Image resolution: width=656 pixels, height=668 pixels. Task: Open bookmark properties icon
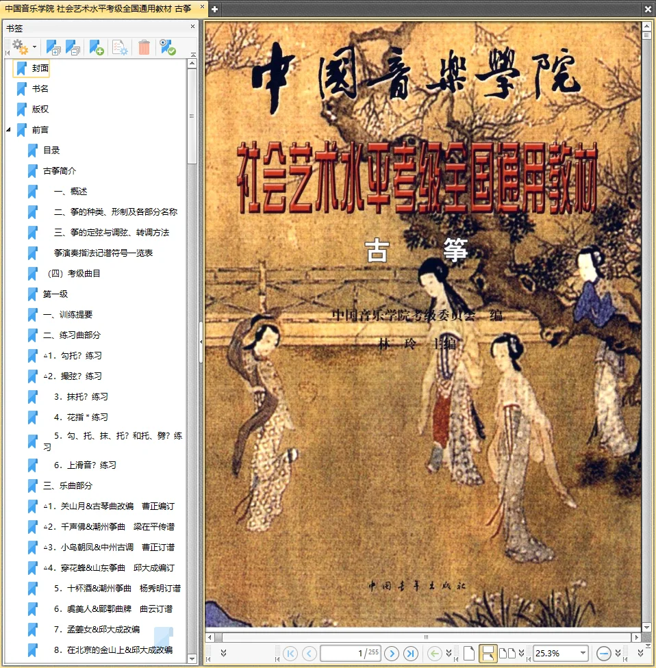(120, 47)
